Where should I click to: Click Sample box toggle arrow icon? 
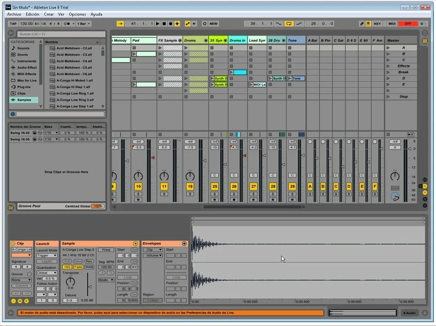(135, 244)
